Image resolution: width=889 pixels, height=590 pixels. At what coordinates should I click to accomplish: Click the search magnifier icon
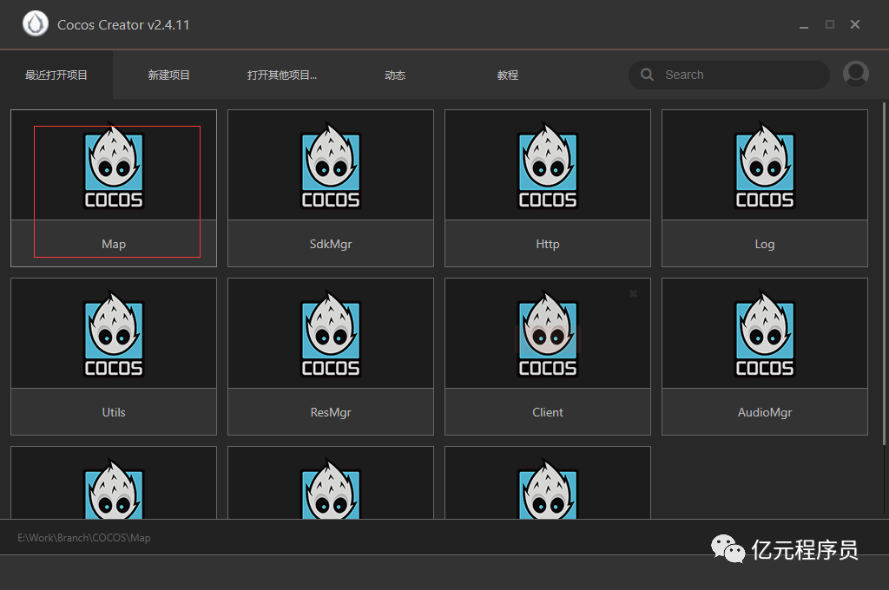tap(647, 75)
